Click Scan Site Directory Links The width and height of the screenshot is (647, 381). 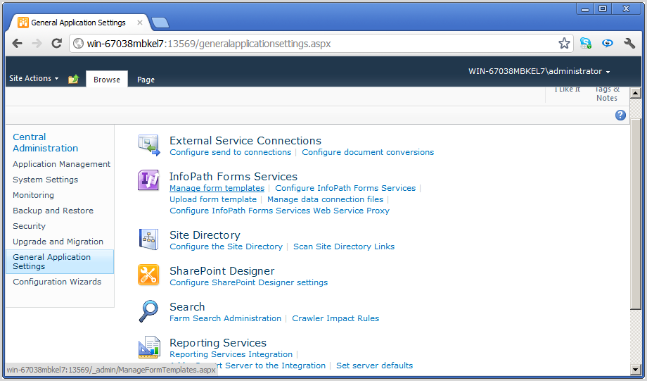pos(344,246)
